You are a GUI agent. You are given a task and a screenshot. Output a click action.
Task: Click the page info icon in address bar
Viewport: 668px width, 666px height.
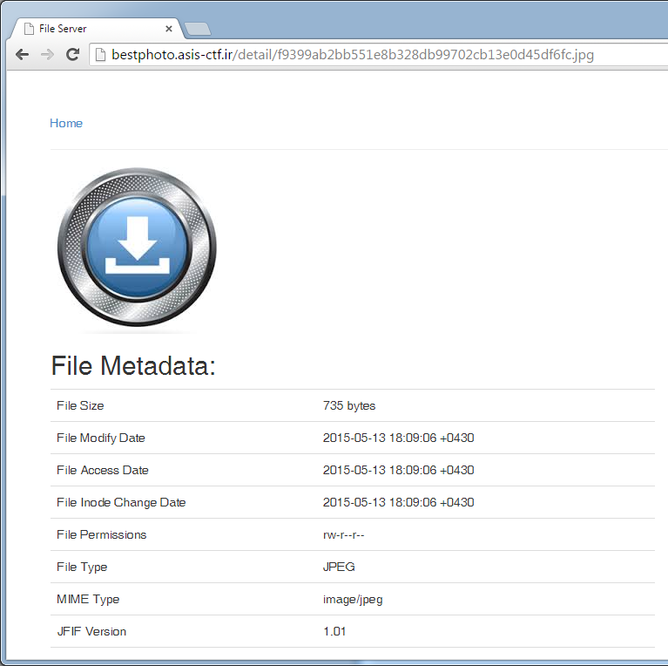[101, 55]
